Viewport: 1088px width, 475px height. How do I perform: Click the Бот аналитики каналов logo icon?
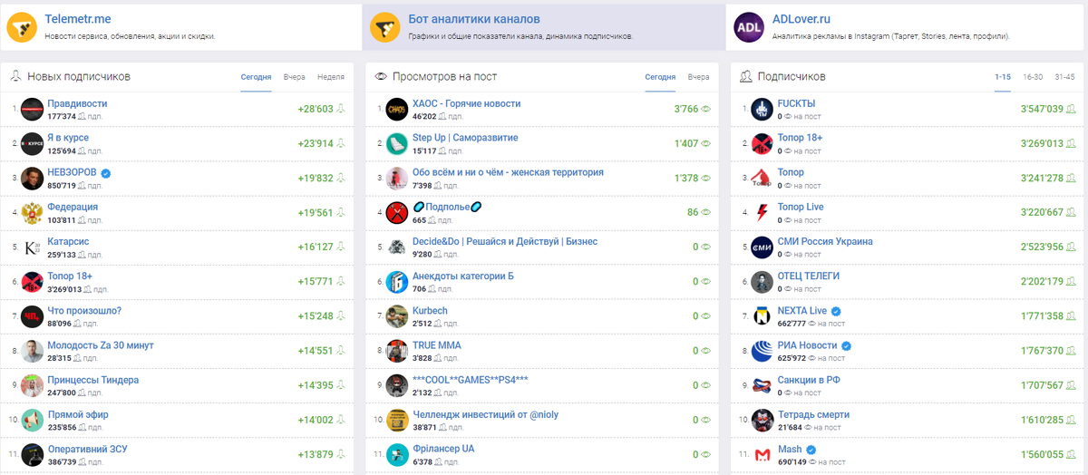[x=385, y=28]
